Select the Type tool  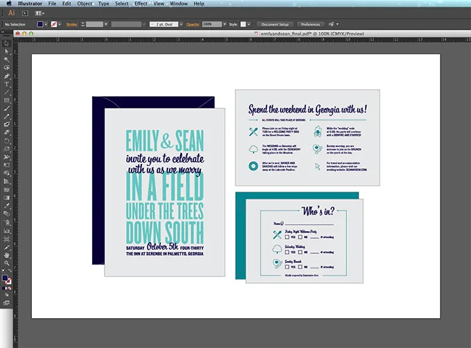click(7, 84)
